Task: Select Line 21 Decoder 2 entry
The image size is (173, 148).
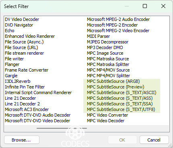Action: pos(23,104)
